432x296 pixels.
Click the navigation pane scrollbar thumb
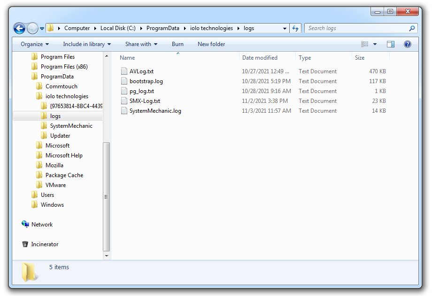106,197
